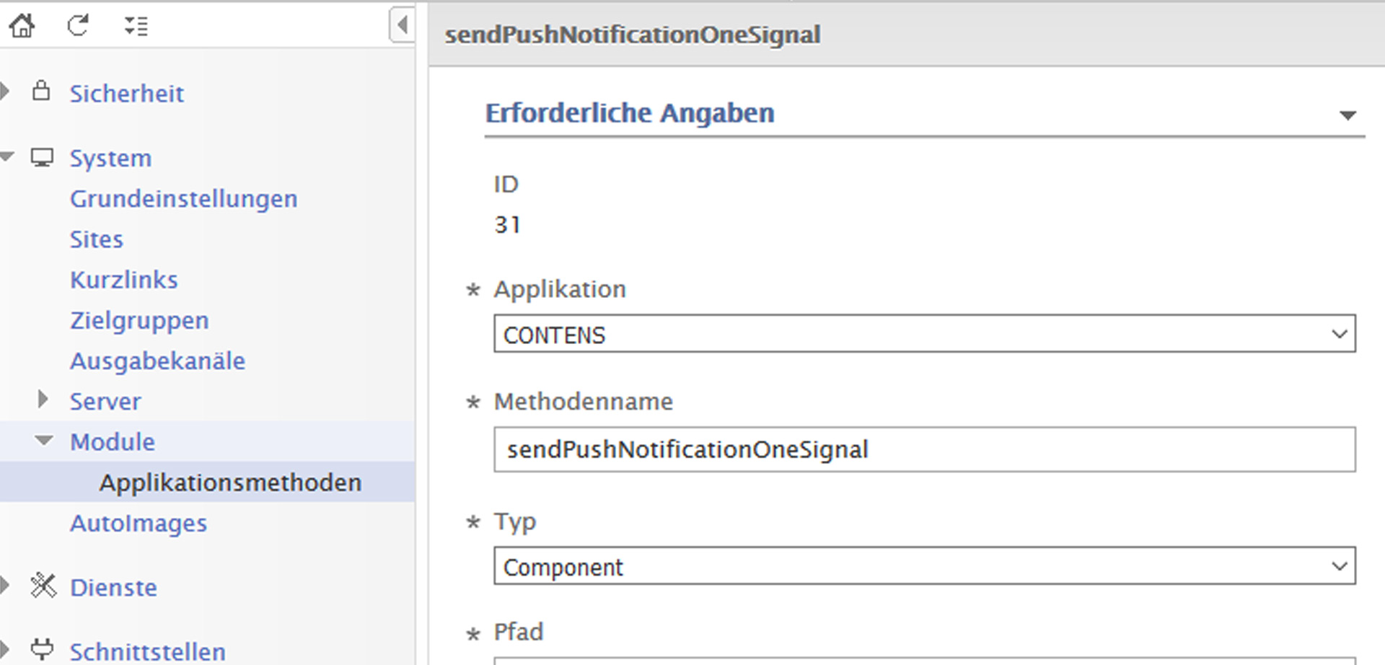
Task: Select Applikationsmethoden in the tree
Action: [x=230, y=483]
